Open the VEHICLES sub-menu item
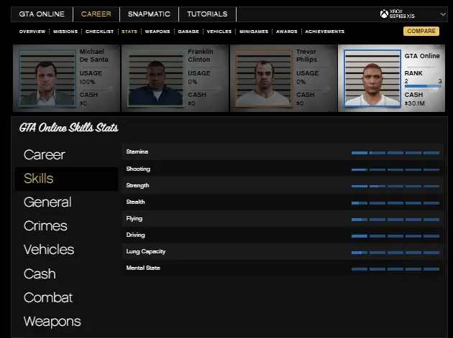453x338 pixels. [x=219, y=32]
